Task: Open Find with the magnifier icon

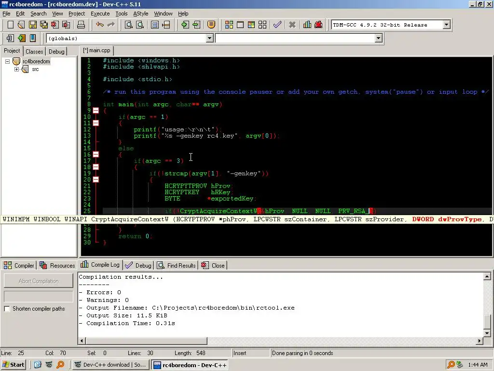Action: pyautogui.click(x=128, y=25)
